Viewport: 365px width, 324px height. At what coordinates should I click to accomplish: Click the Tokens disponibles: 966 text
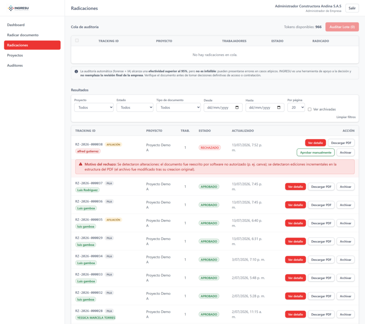point(303,27)
